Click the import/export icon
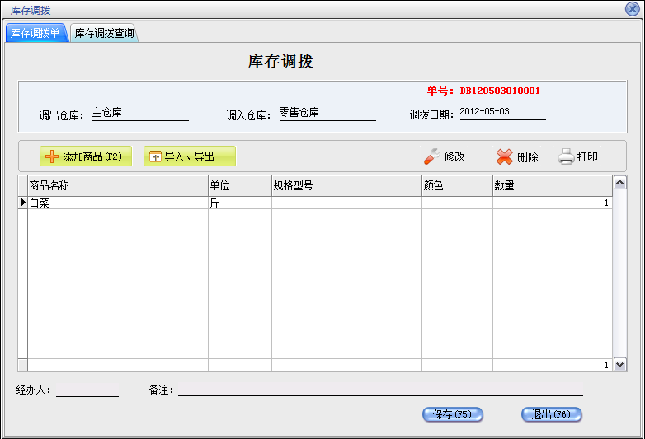 coord(155,156)
